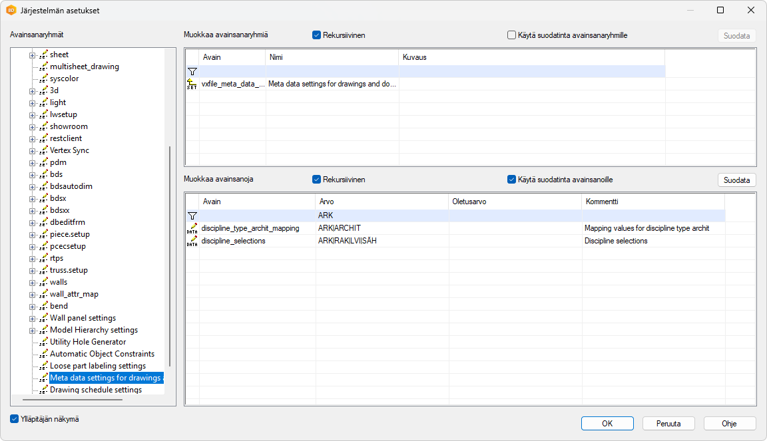Click the Arvo filter field containing ARK

[382, 216]
